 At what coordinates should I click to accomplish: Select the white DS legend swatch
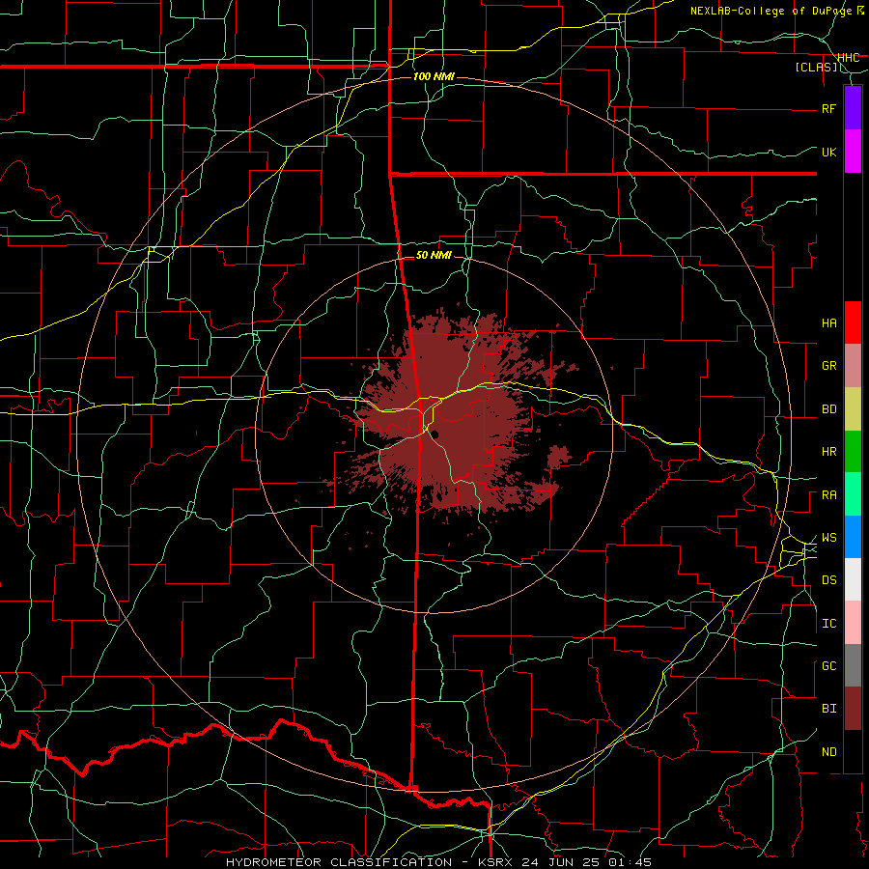(853, 579)
